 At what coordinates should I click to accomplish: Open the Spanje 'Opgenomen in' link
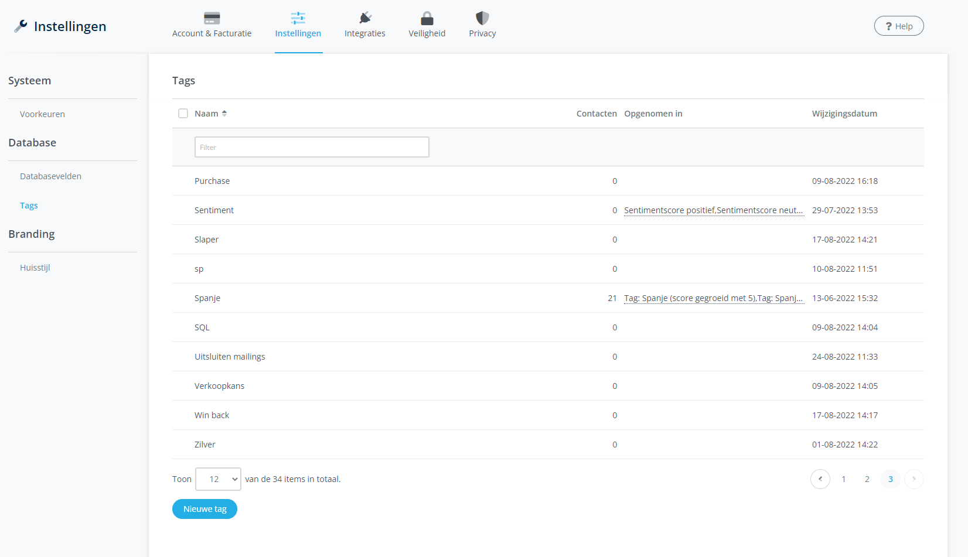click(x=713, y=298)
